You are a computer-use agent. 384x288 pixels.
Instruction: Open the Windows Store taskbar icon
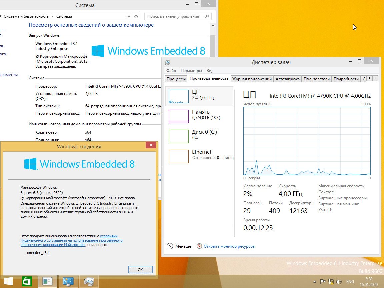[27, 281]
